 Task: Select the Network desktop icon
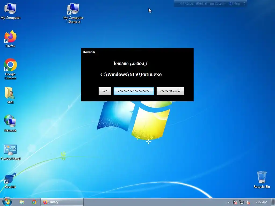tap(10, 123)
